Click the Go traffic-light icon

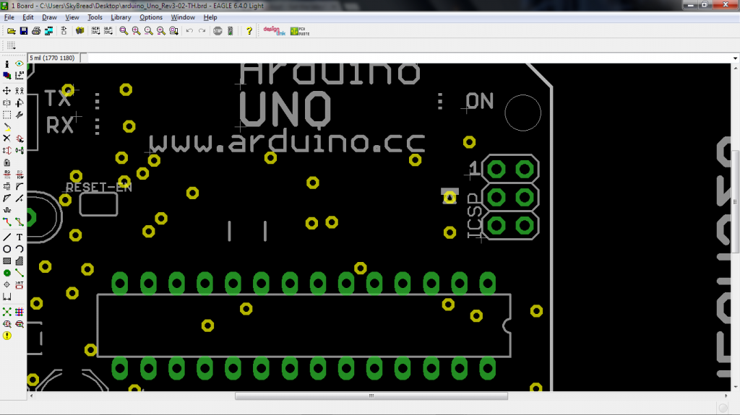[x=231, y=31]
